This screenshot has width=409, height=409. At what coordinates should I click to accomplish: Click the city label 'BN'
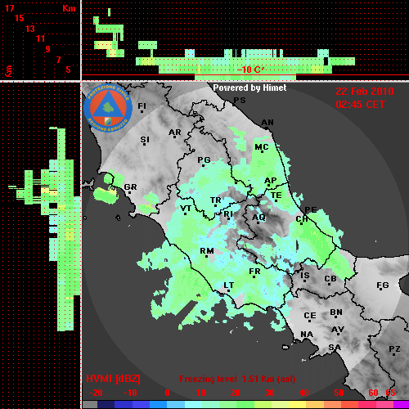click(x=336, y=312)
